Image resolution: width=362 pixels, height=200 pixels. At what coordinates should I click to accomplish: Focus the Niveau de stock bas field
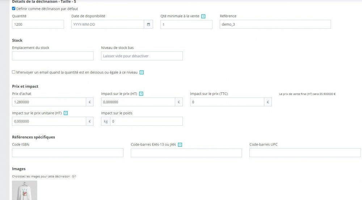[142, 56]
